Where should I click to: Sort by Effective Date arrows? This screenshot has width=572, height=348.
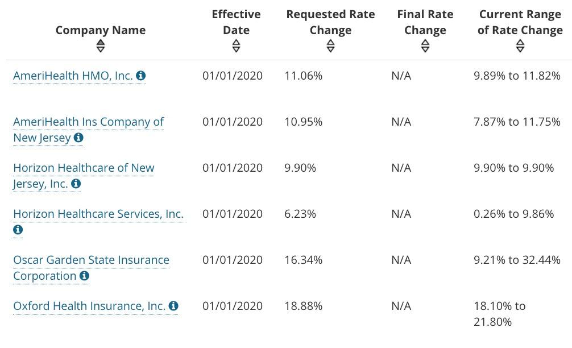(x=236, y=46)
